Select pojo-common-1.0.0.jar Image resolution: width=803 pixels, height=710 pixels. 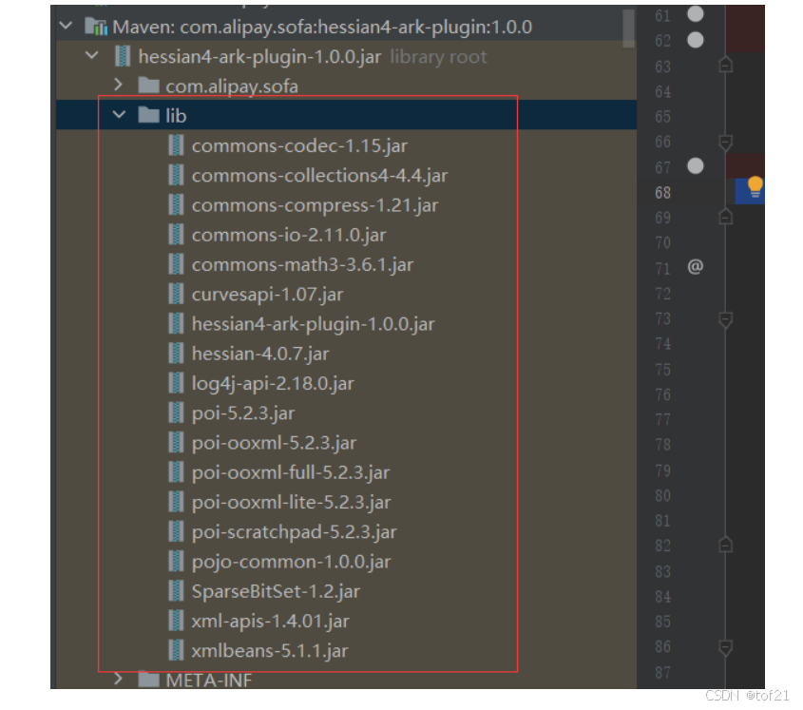click(x=291, y=562)
